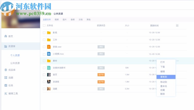Click the 1.5M size value
194x110 pixels.
[127, 75]
